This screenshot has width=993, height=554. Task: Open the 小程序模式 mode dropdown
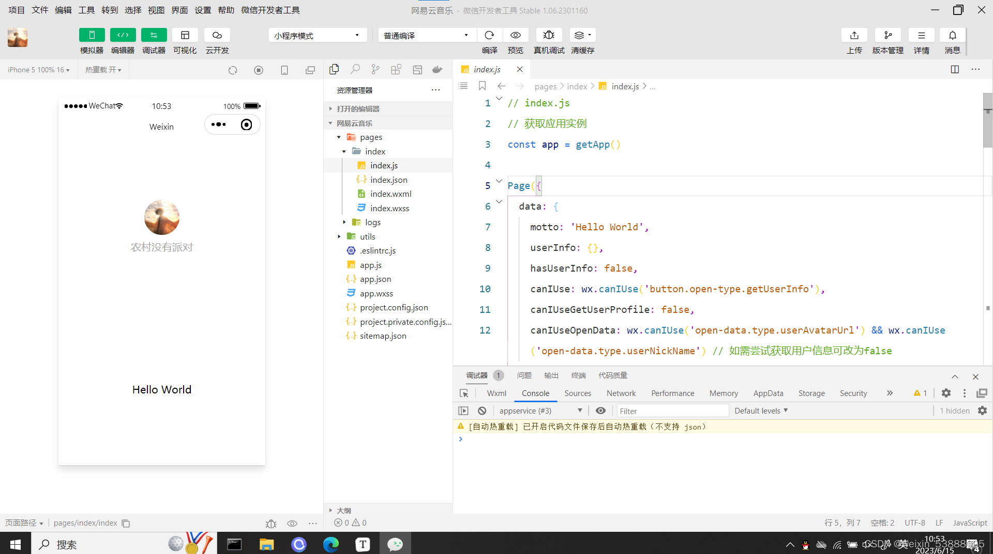tap(317, 35)
